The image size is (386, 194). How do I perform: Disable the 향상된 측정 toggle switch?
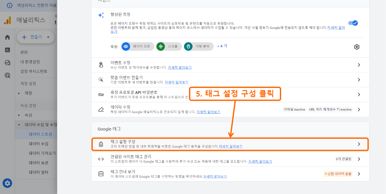pos(353,23)
